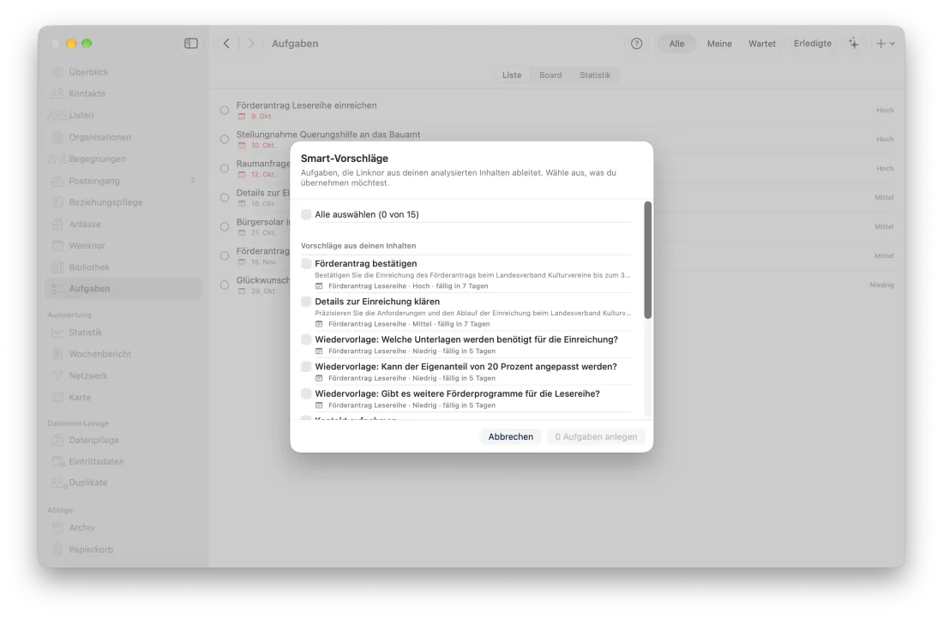The height and width of the screenshot is (618, 943).
Task: Switch to the Liste view tab
Action: coord(512,75)
